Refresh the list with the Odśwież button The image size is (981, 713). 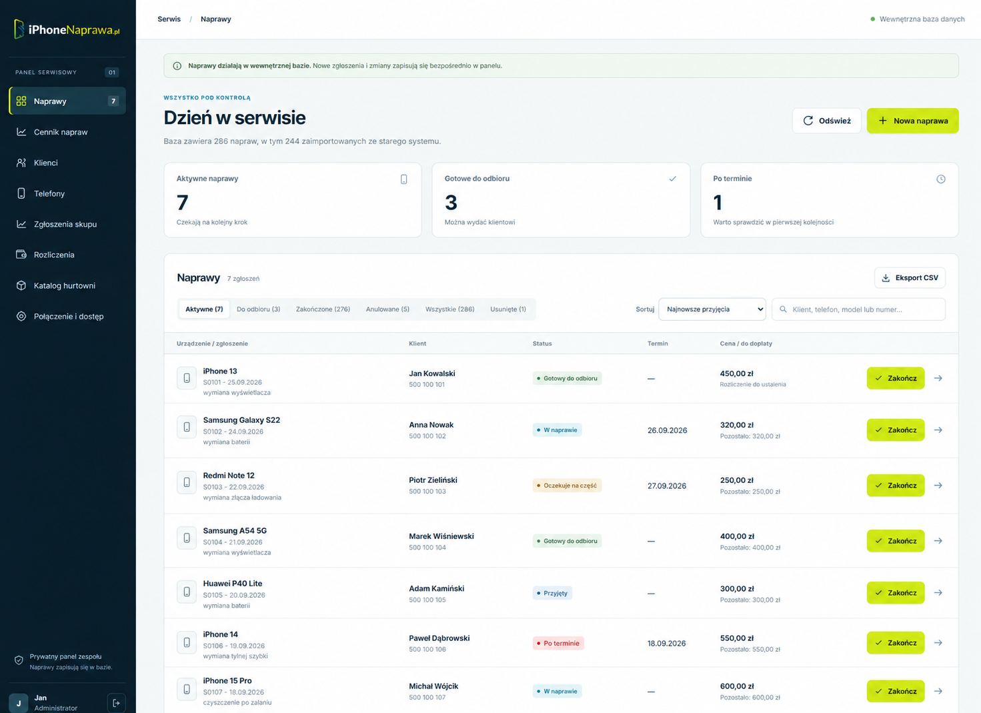point(826,121)
